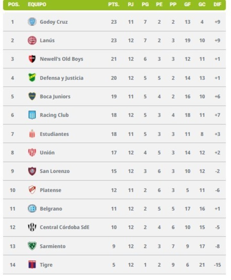Click the PJ column header
This screenshot has width=231, height=280.
(131, 4)
